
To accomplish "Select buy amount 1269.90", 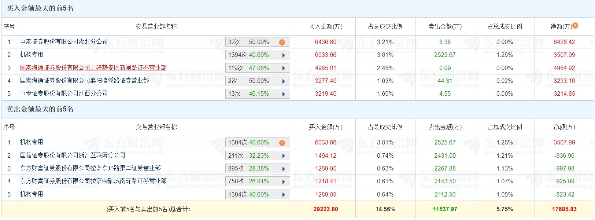I will pyautogui.click(x=326, y=169).
